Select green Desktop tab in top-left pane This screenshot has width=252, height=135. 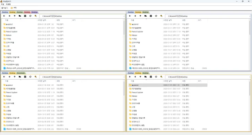20,12
